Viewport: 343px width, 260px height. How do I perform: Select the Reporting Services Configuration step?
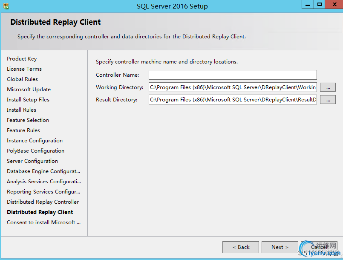[43, 192]
